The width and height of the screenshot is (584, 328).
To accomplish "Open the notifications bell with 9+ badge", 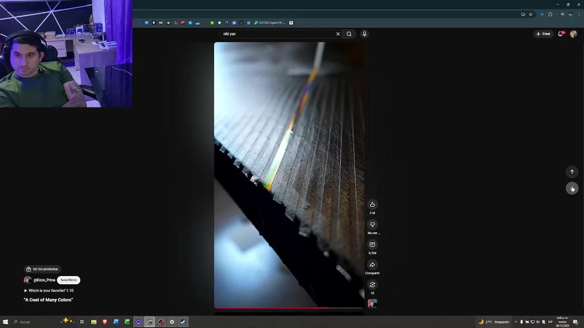I will click(x=561, y=34).
